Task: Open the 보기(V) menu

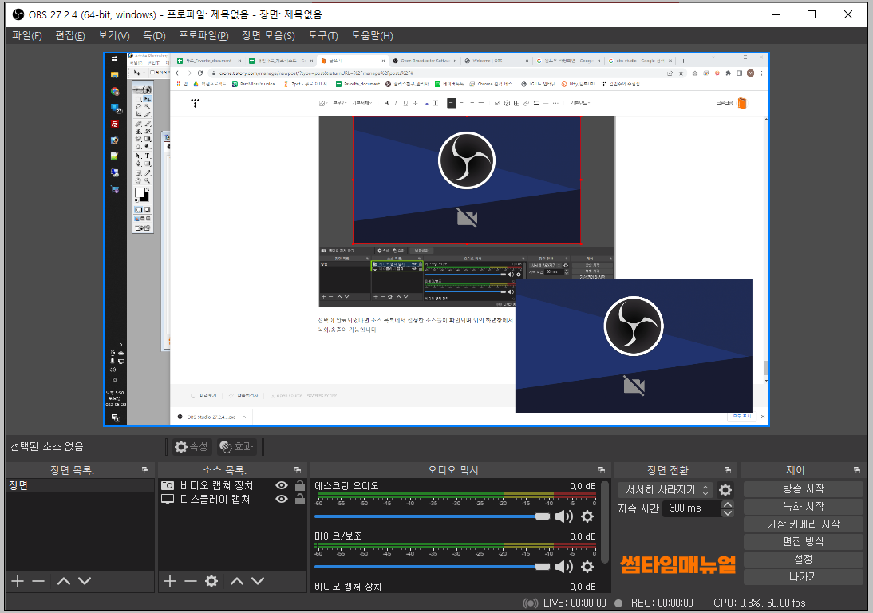Action: coord(113,36)
